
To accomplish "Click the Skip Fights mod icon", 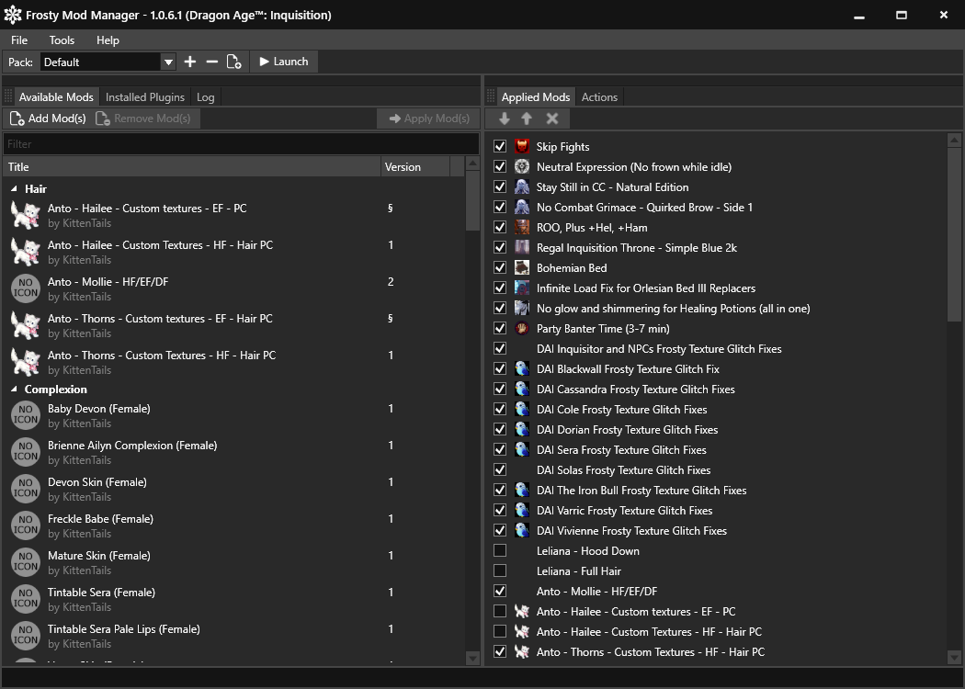I will click(522, 147).
